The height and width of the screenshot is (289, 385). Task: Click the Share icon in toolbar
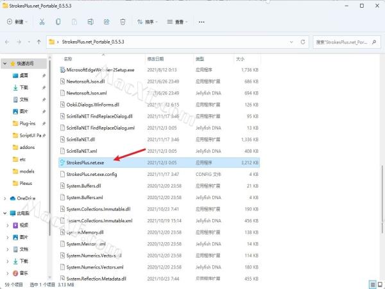point(107,22)
